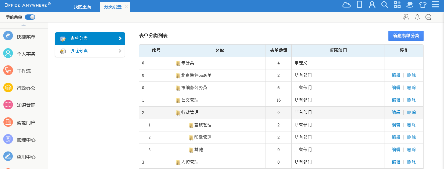
Task: Expand the 行政管理 category row
Action: point(190,113)
